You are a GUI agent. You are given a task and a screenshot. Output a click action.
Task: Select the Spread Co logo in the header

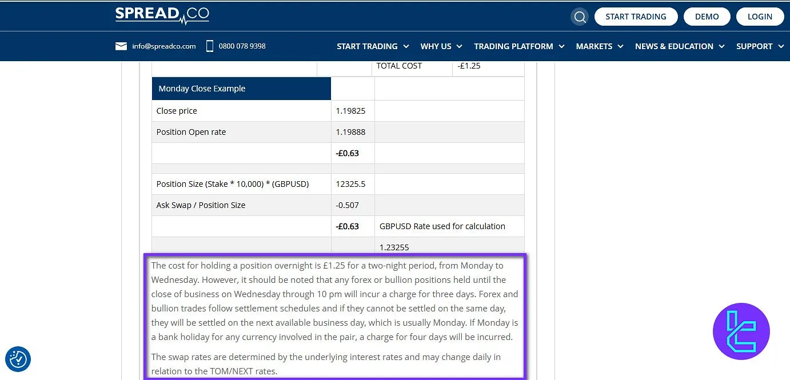[162, 15]
